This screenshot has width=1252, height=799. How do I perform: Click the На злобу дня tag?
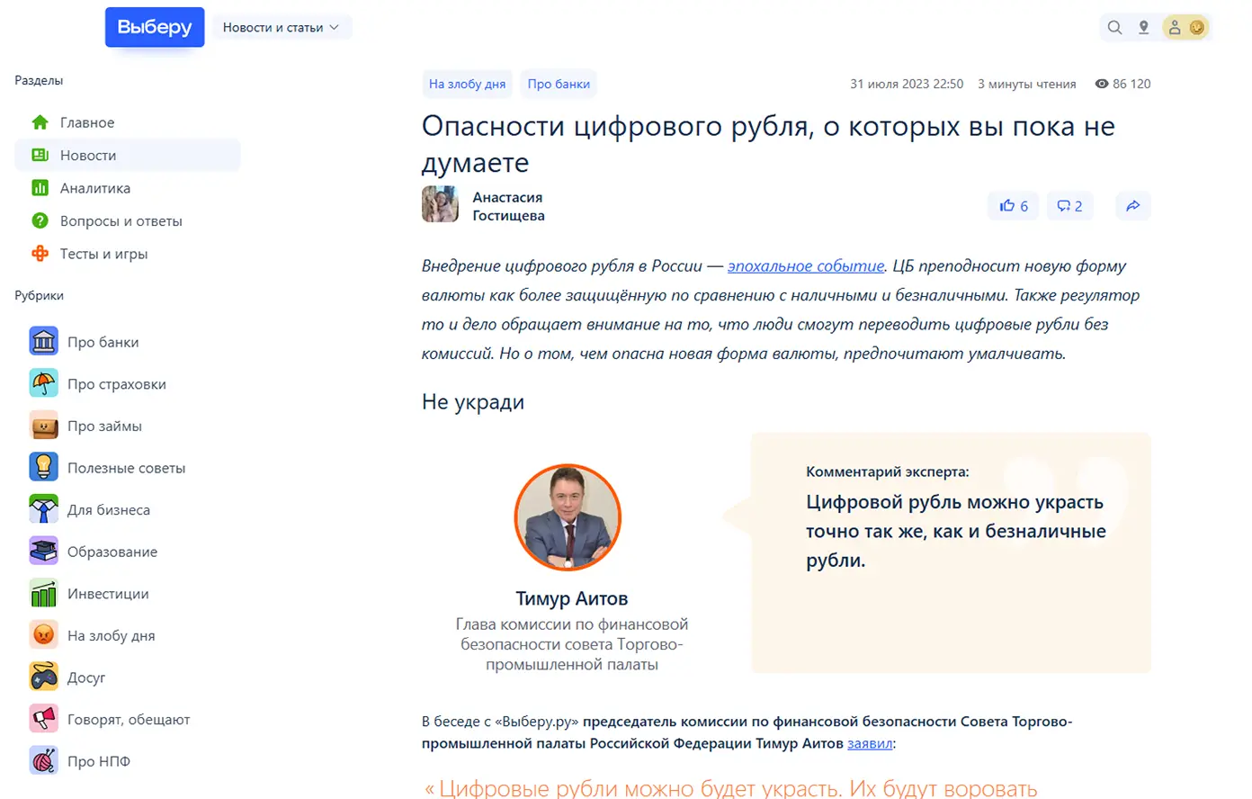[x=467, y=84]
